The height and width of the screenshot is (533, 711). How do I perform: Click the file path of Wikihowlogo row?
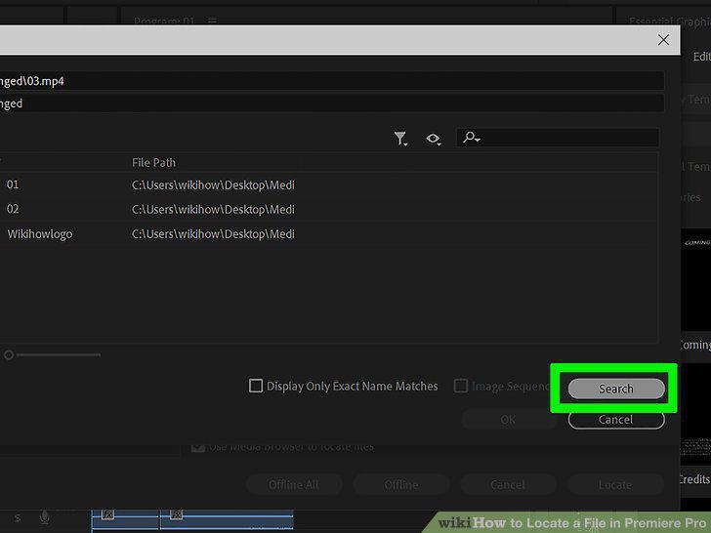click(213, 234)
